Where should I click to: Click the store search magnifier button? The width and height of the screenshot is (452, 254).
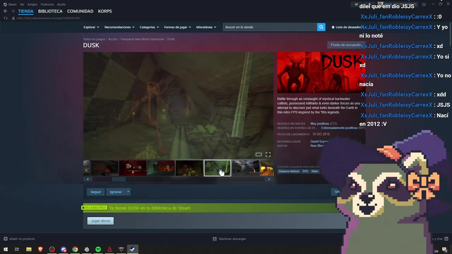pos(321,27)
